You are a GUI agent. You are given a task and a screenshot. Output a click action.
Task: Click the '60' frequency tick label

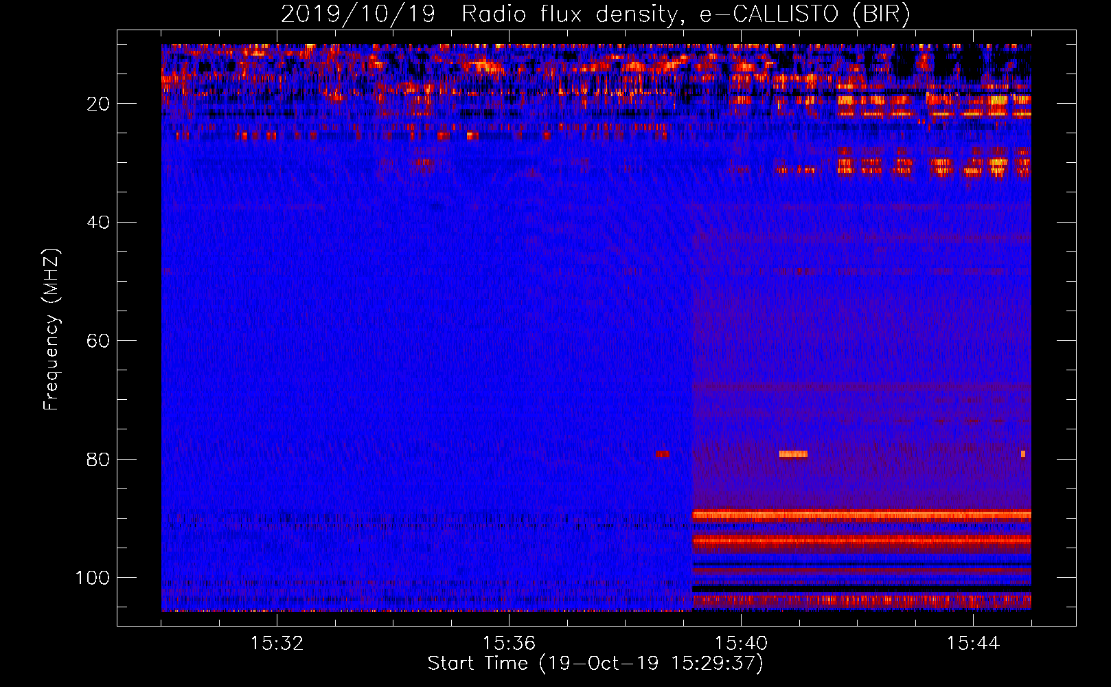click(x=99, y=341)
